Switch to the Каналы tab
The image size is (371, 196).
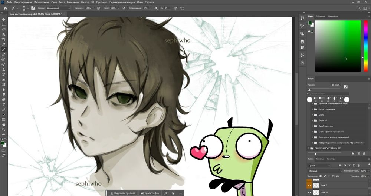(x=320, y=159)
